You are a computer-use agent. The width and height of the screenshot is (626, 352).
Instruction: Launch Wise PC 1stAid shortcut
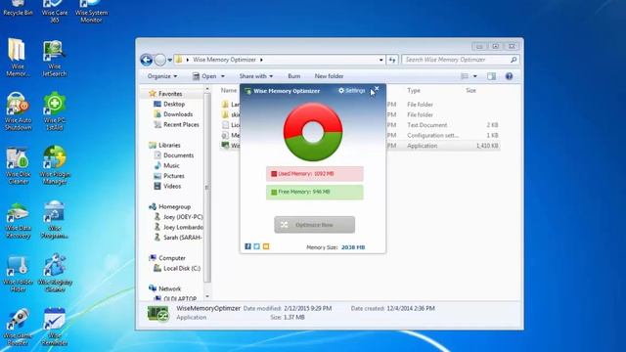pos(55,111)
